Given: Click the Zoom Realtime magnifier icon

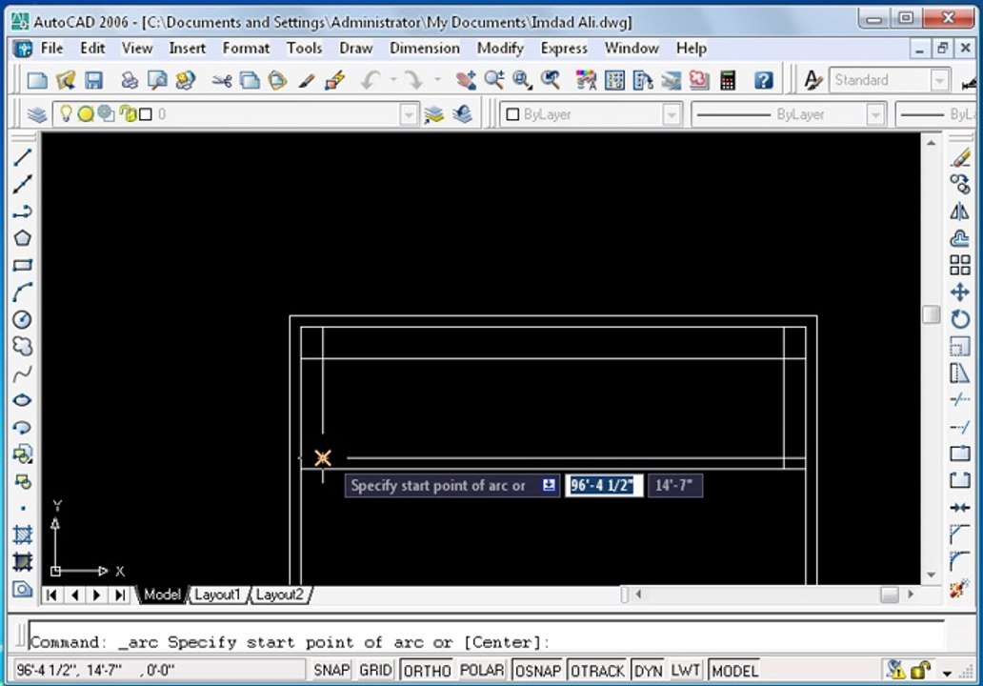Looking at the screenshot, I should [x=494, y=80].
